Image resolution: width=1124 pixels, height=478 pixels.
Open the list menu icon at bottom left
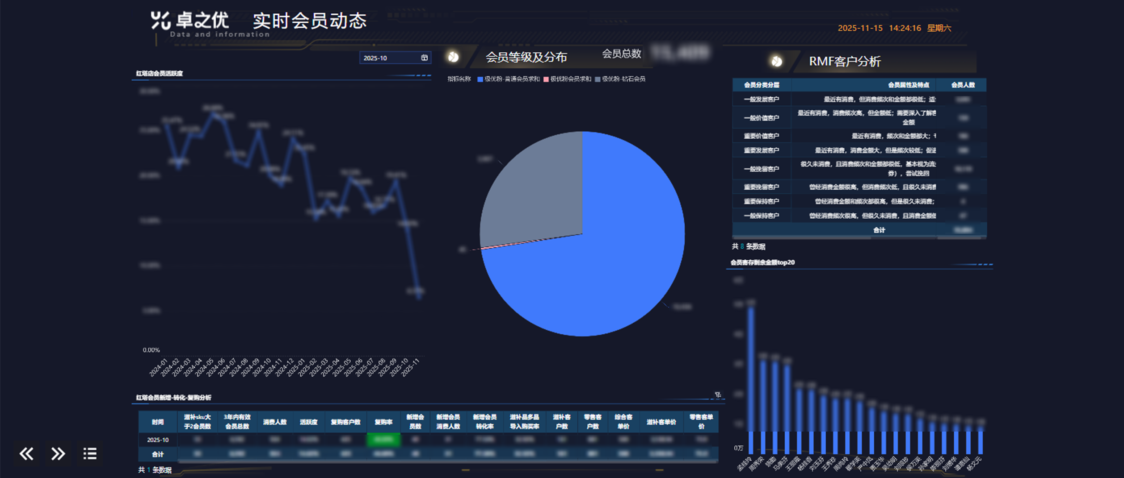tap(89, 453)
